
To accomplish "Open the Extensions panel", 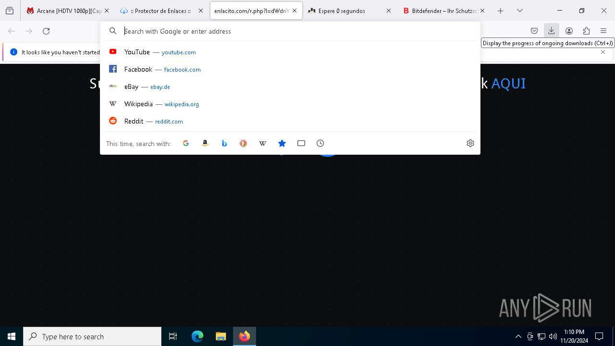I will pos(586,31).
